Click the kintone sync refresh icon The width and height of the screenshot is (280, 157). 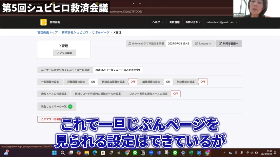(x=130, y=44)
